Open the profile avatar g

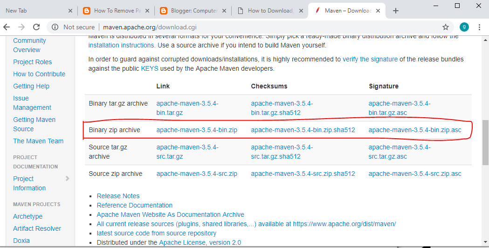464,27
